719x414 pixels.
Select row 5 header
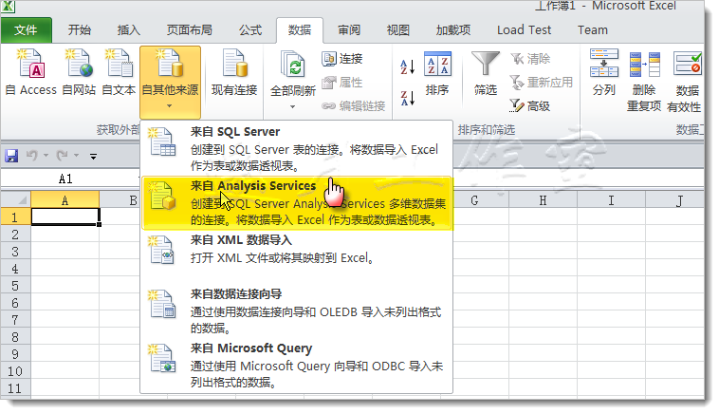[15, 286]
